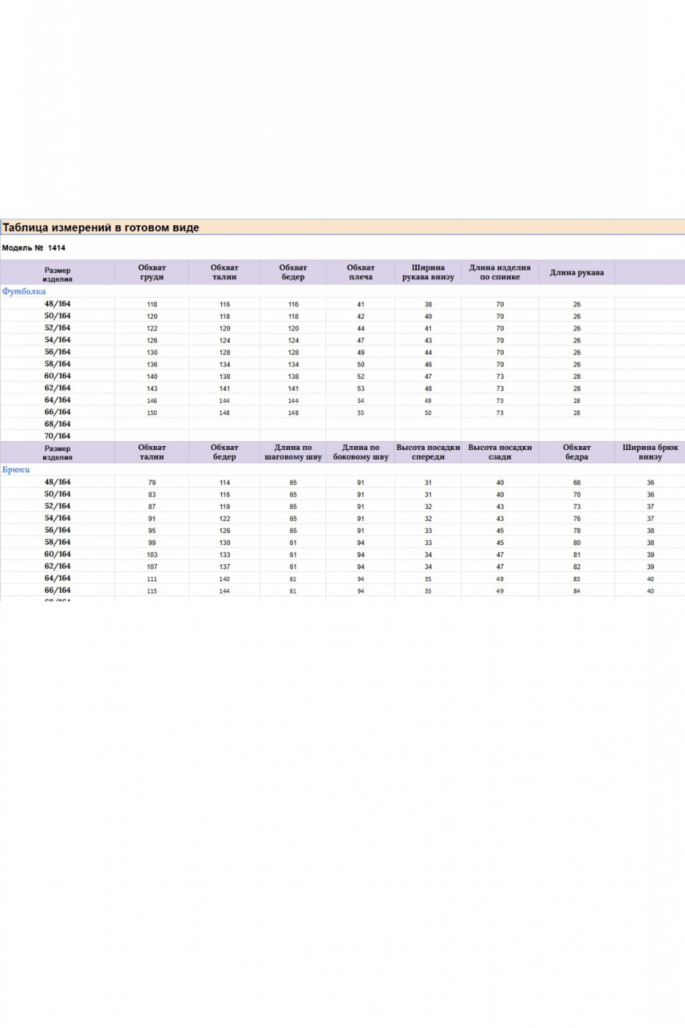
Task: Select the 'Обхват бедра' column header
Action: tap(577, 452)
